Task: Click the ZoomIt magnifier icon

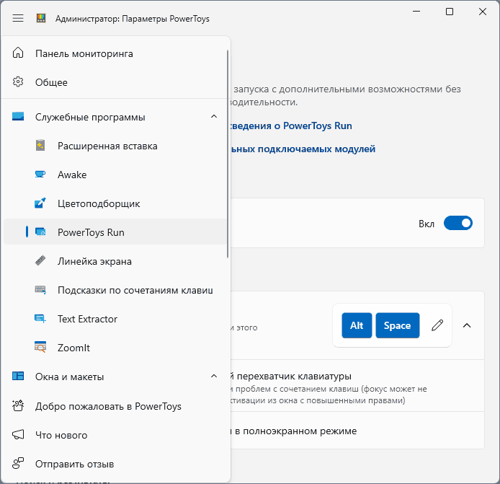Action: 40,347
